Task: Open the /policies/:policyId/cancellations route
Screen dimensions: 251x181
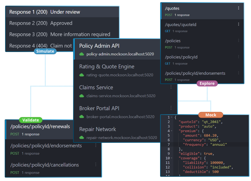Action: tap(54, 168)
